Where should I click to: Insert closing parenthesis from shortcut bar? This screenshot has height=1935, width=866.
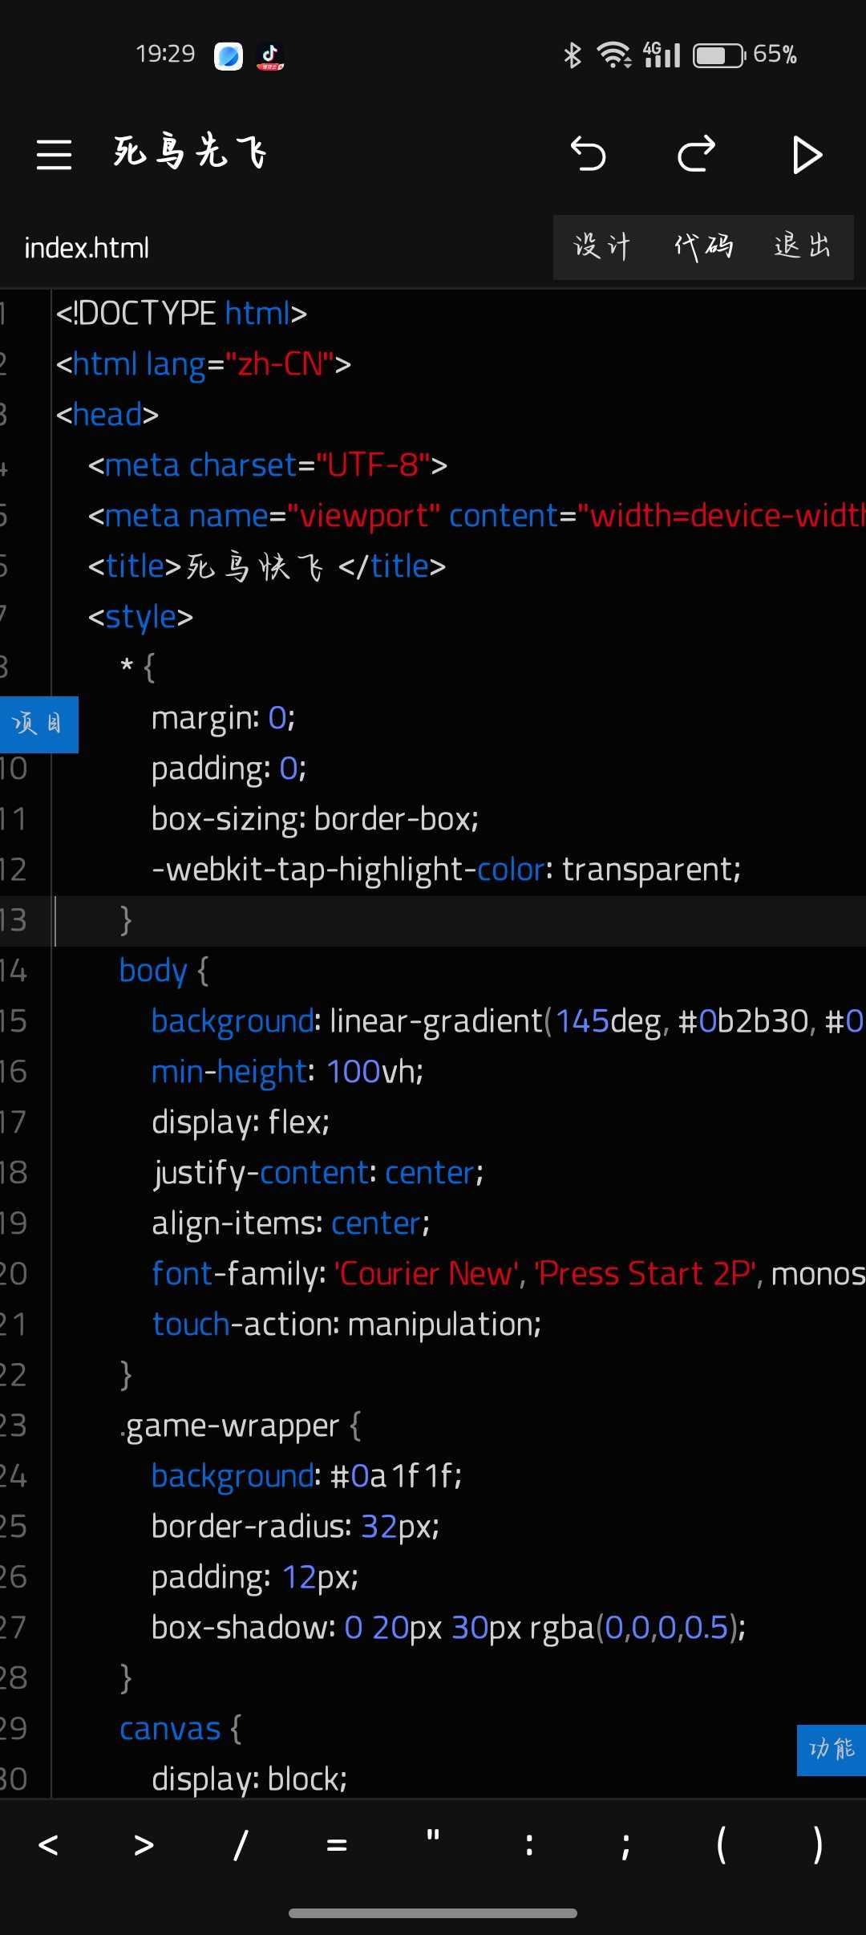818,1845
